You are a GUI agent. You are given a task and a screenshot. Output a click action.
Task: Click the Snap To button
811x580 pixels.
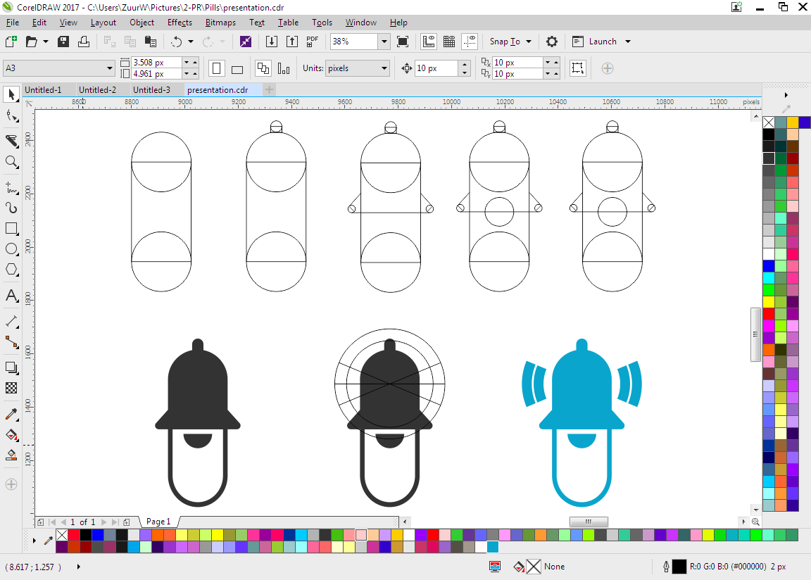pos(505,42)
